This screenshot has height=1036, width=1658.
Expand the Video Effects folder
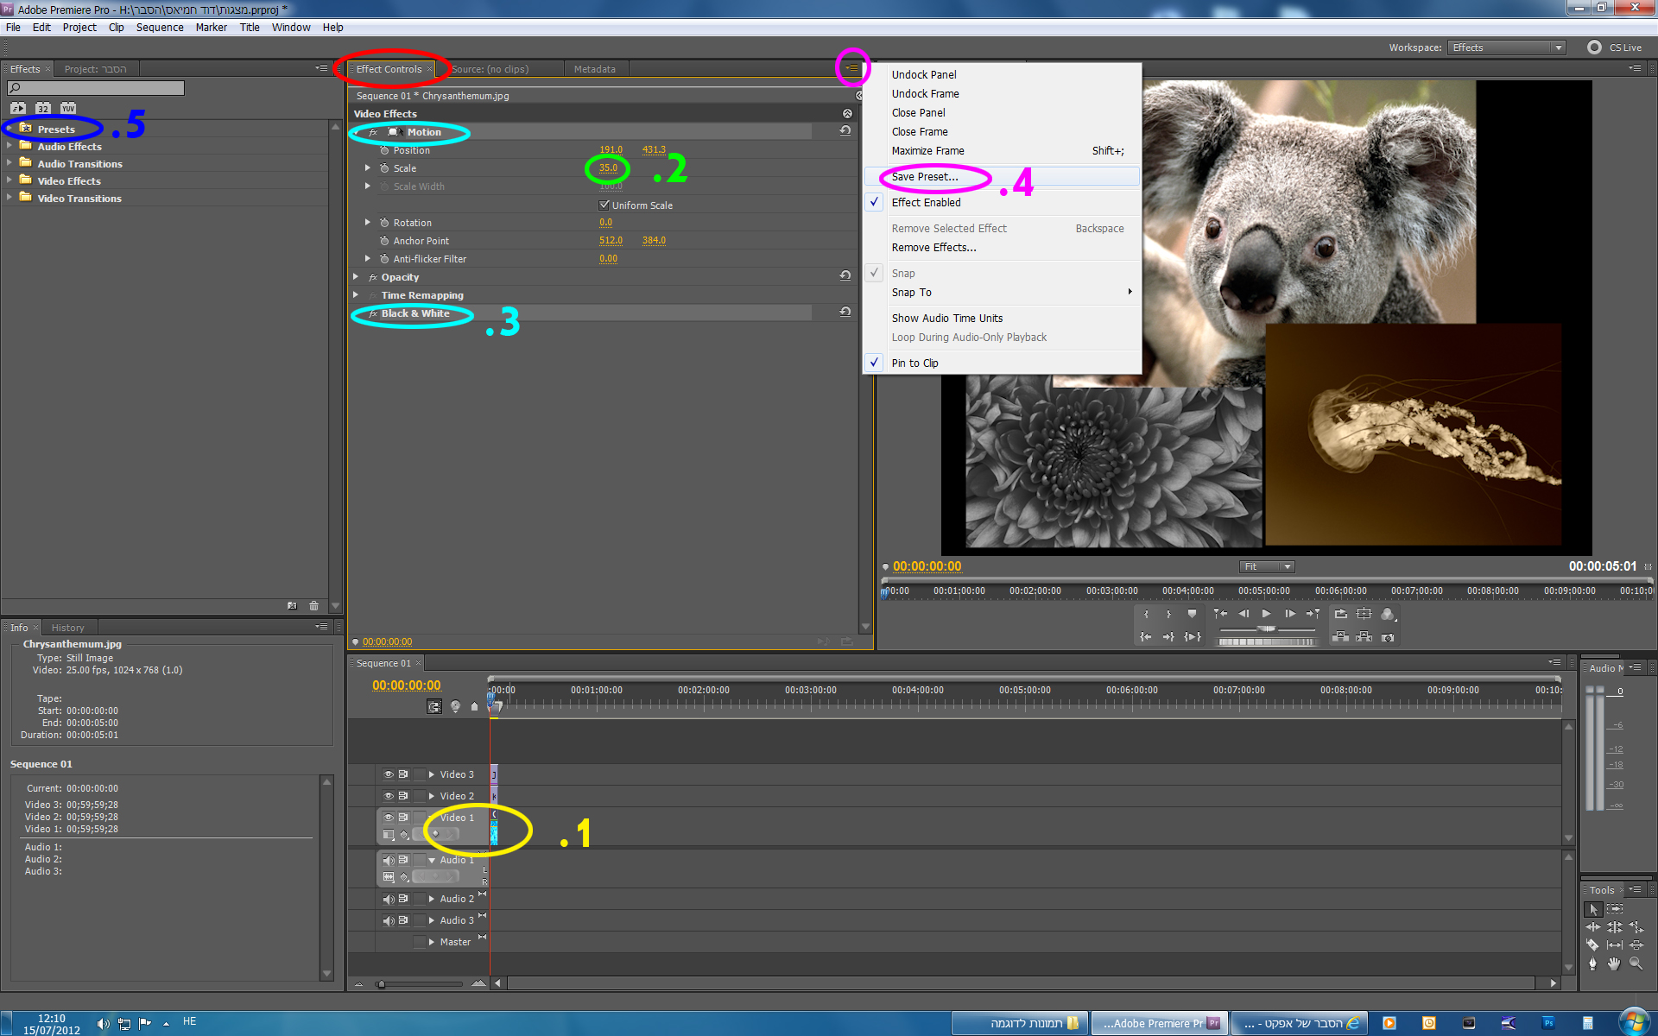[x=9, y=181]
